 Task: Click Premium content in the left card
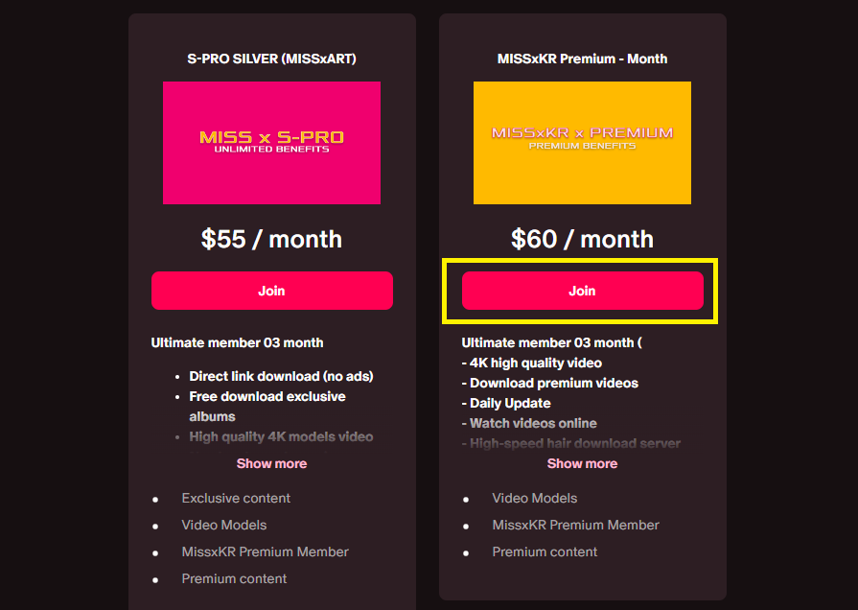pos(234,578)
